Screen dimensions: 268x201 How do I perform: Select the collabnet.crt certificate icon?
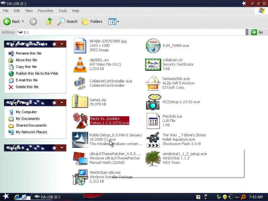coord(153,64)
